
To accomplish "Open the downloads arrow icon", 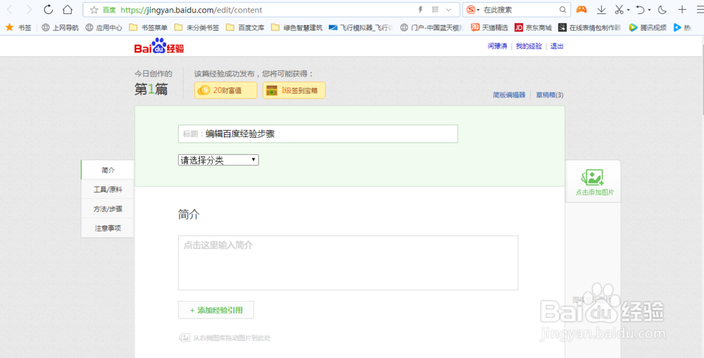I will pyautogui.click(x=601, y=10).
